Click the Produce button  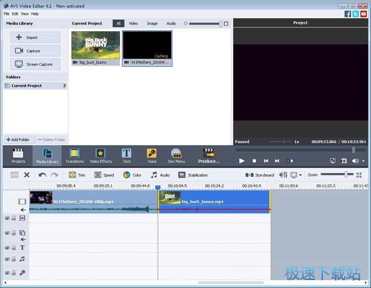pyautogui.click(x=209, y=156)
